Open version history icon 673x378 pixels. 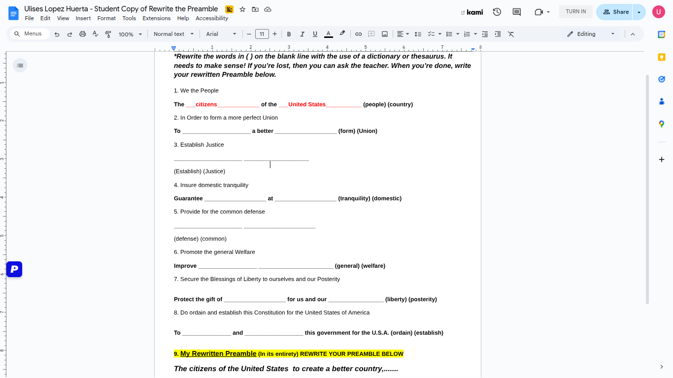[497, 11]
